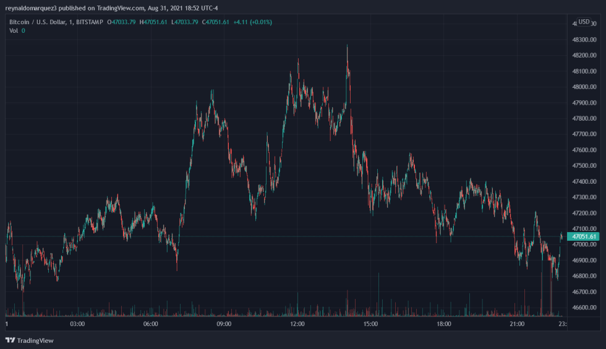Click the 46800.00 price axis label

[x=584, y=276]
